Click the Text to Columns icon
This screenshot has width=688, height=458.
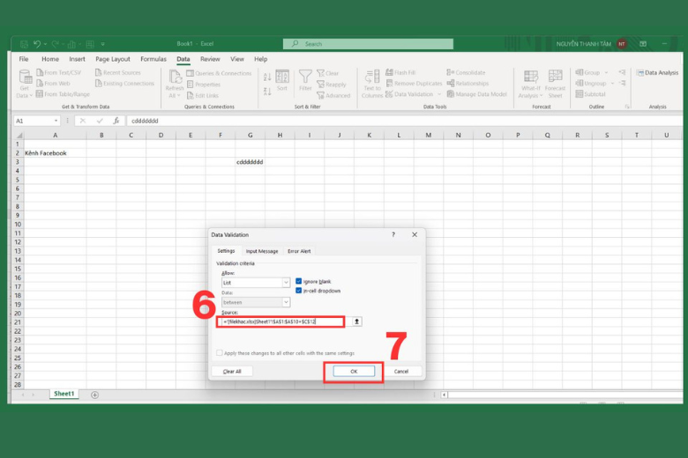tap(371, 79)
